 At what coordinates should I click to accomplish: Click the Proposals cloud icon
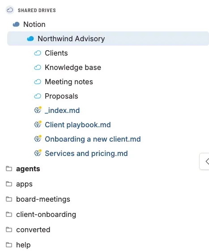tap(38, 96)
